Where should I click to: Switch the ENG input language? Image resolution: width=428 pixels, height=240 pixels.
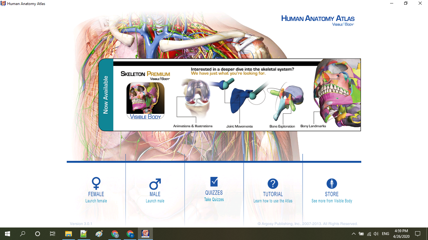point(385,234)
